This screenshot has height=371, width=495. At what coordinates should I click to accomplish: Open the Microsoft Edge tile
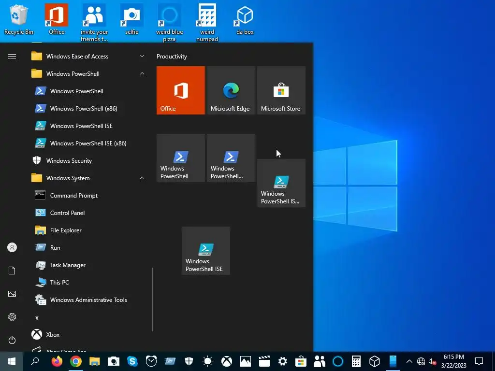click(x=231, y=90)
